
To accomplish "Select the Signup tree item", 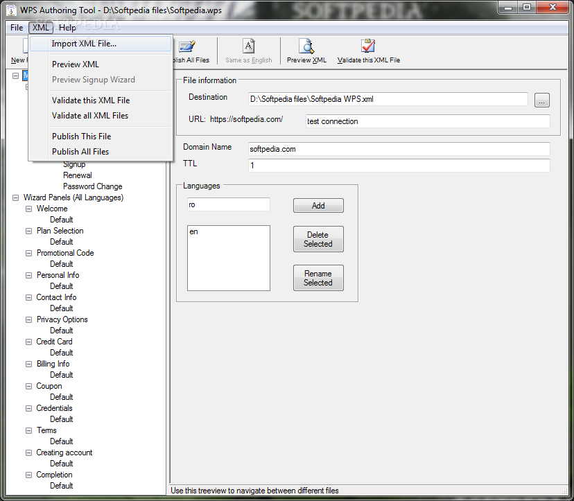I will (x=74, y=164).
